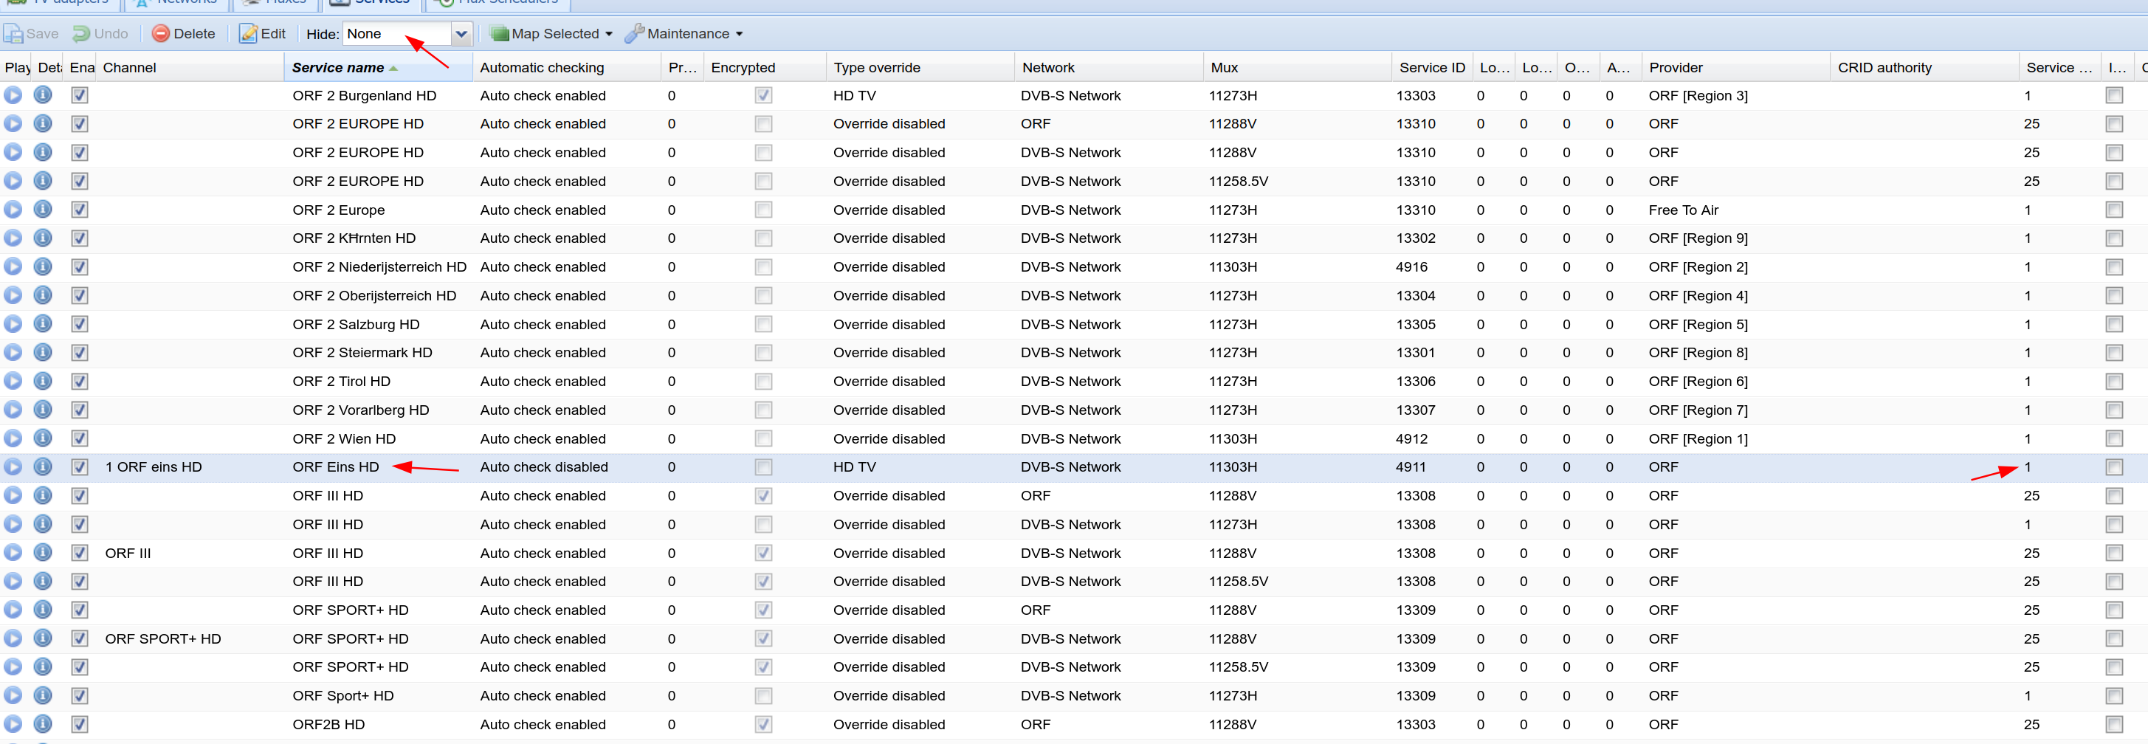
Task: Play the ORF2B HD service
Action: coord(13,724)
